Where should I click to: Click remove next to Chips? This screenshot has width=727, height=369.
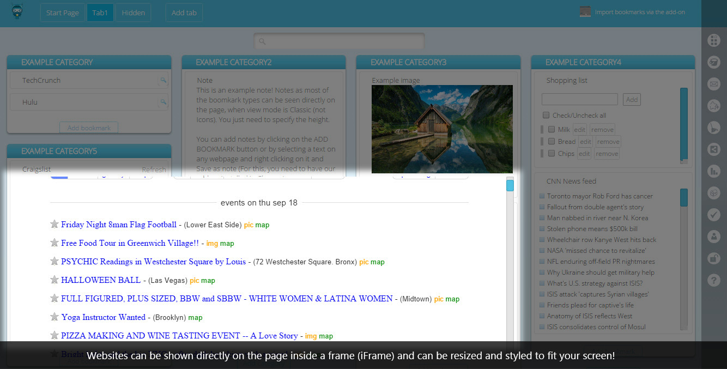coord(607,154)
